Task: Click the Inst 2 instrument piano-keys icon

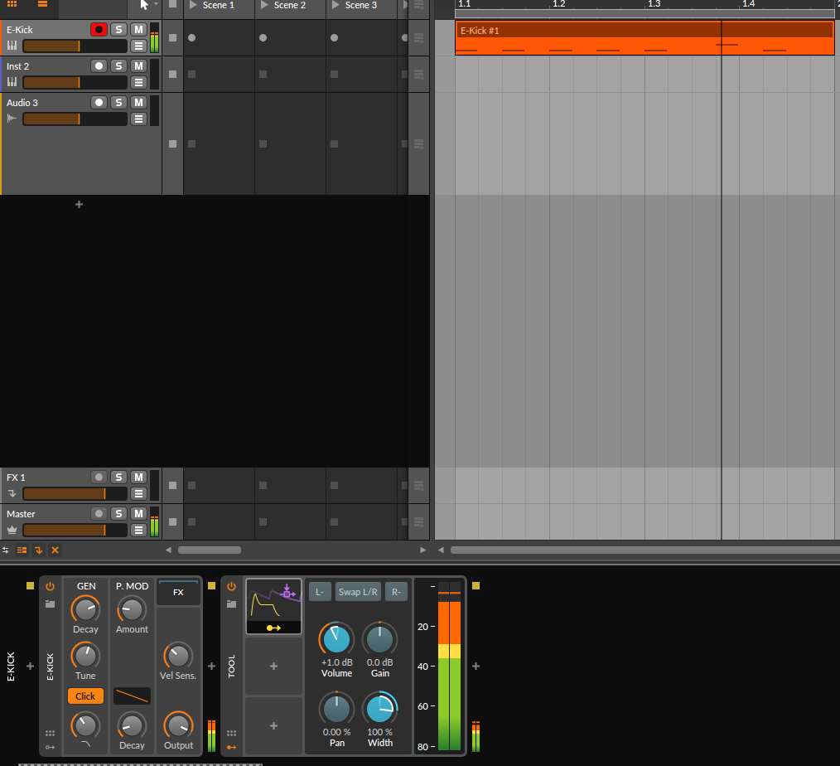Action: (x=12, y=82)
